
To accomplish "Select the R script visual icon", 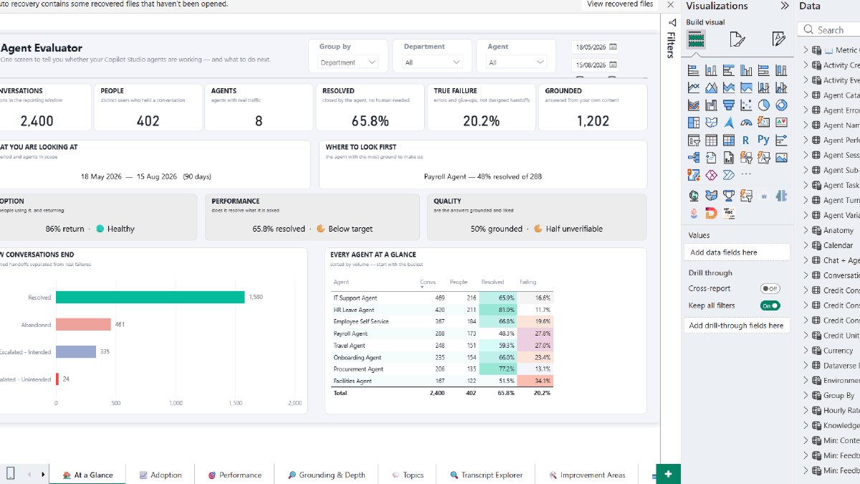I will 746,141.
